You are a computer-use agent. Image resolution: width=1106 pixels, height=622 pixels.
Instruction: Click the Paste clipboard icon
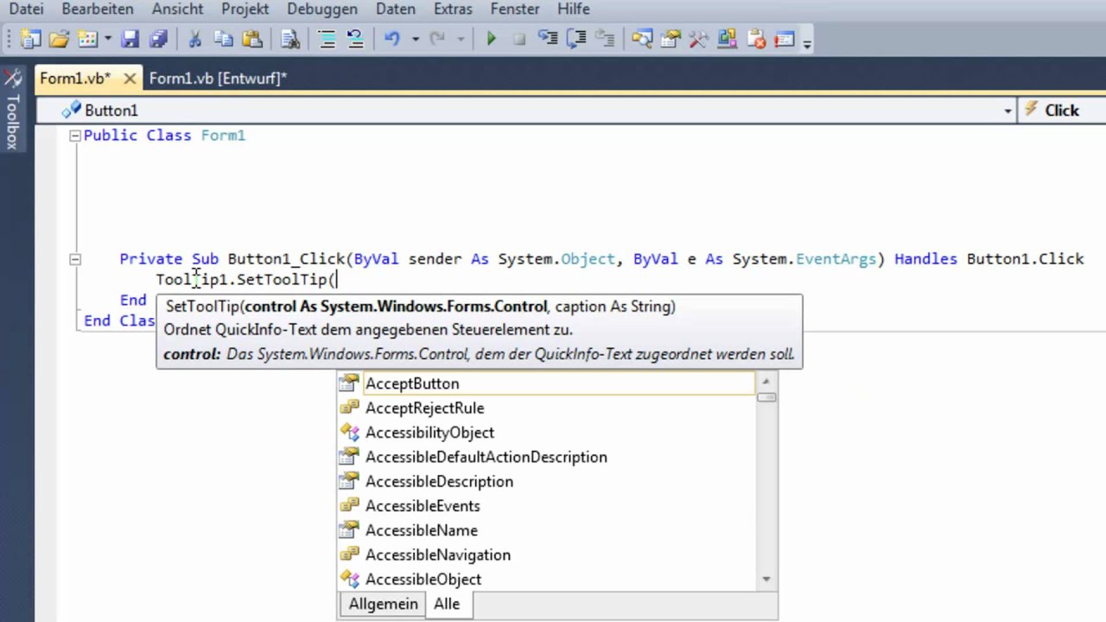252,39
